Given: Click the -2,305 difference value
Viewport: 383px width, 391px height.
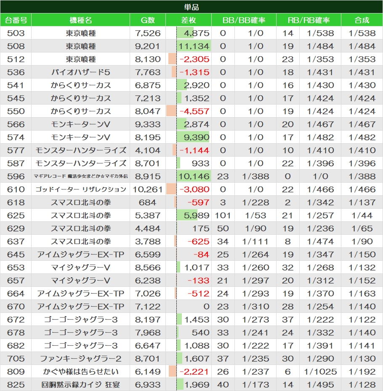Looking at the screenshot, I should 194,59.
